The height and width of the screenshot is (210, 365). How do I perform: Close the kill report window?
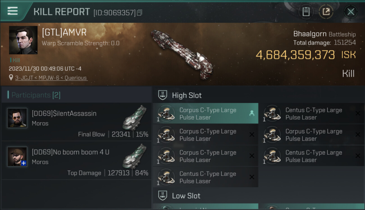(x=351, y=12)
